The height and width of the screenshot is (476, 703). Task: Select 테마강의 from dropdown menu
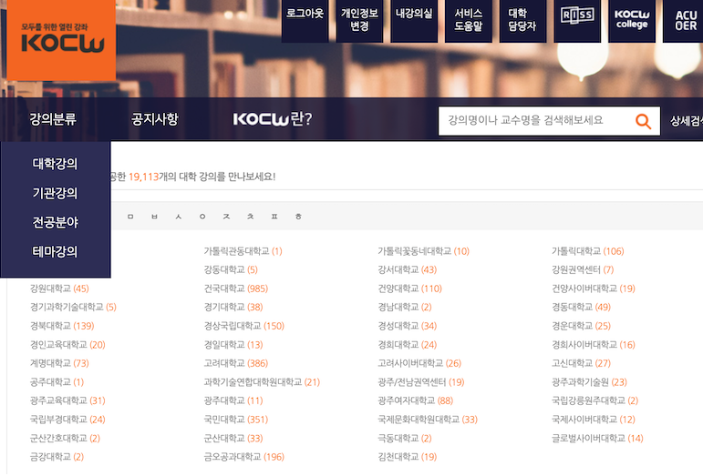click(55, 251)
